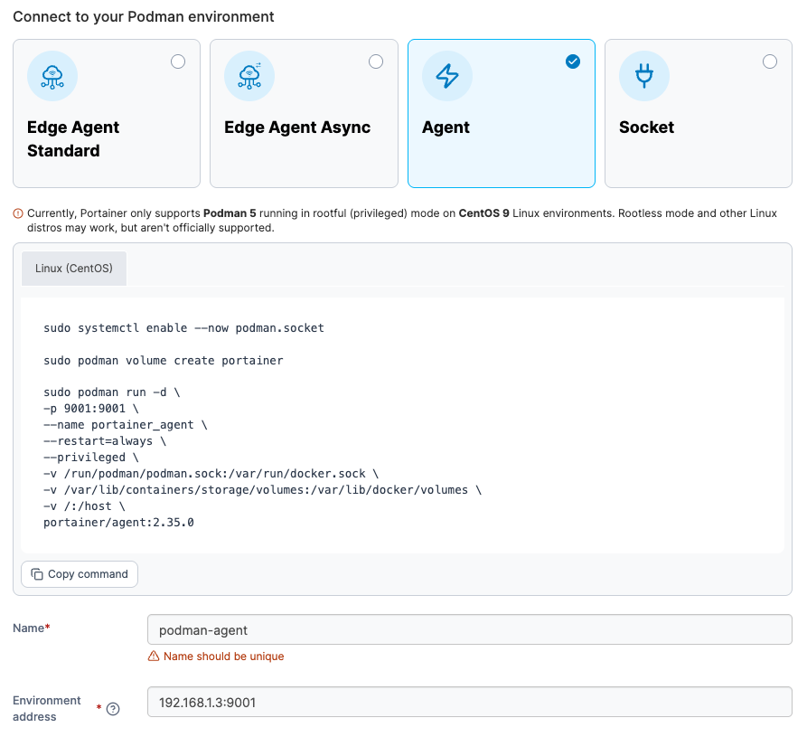Click the warning triangle next to Name error
Screen dimensions: 807x737
(154, 657)
